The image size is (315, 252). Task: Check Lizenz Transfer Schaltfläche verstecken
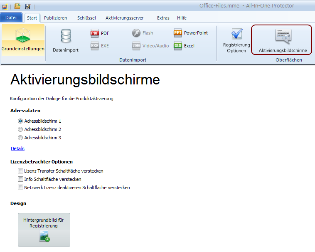20,171
